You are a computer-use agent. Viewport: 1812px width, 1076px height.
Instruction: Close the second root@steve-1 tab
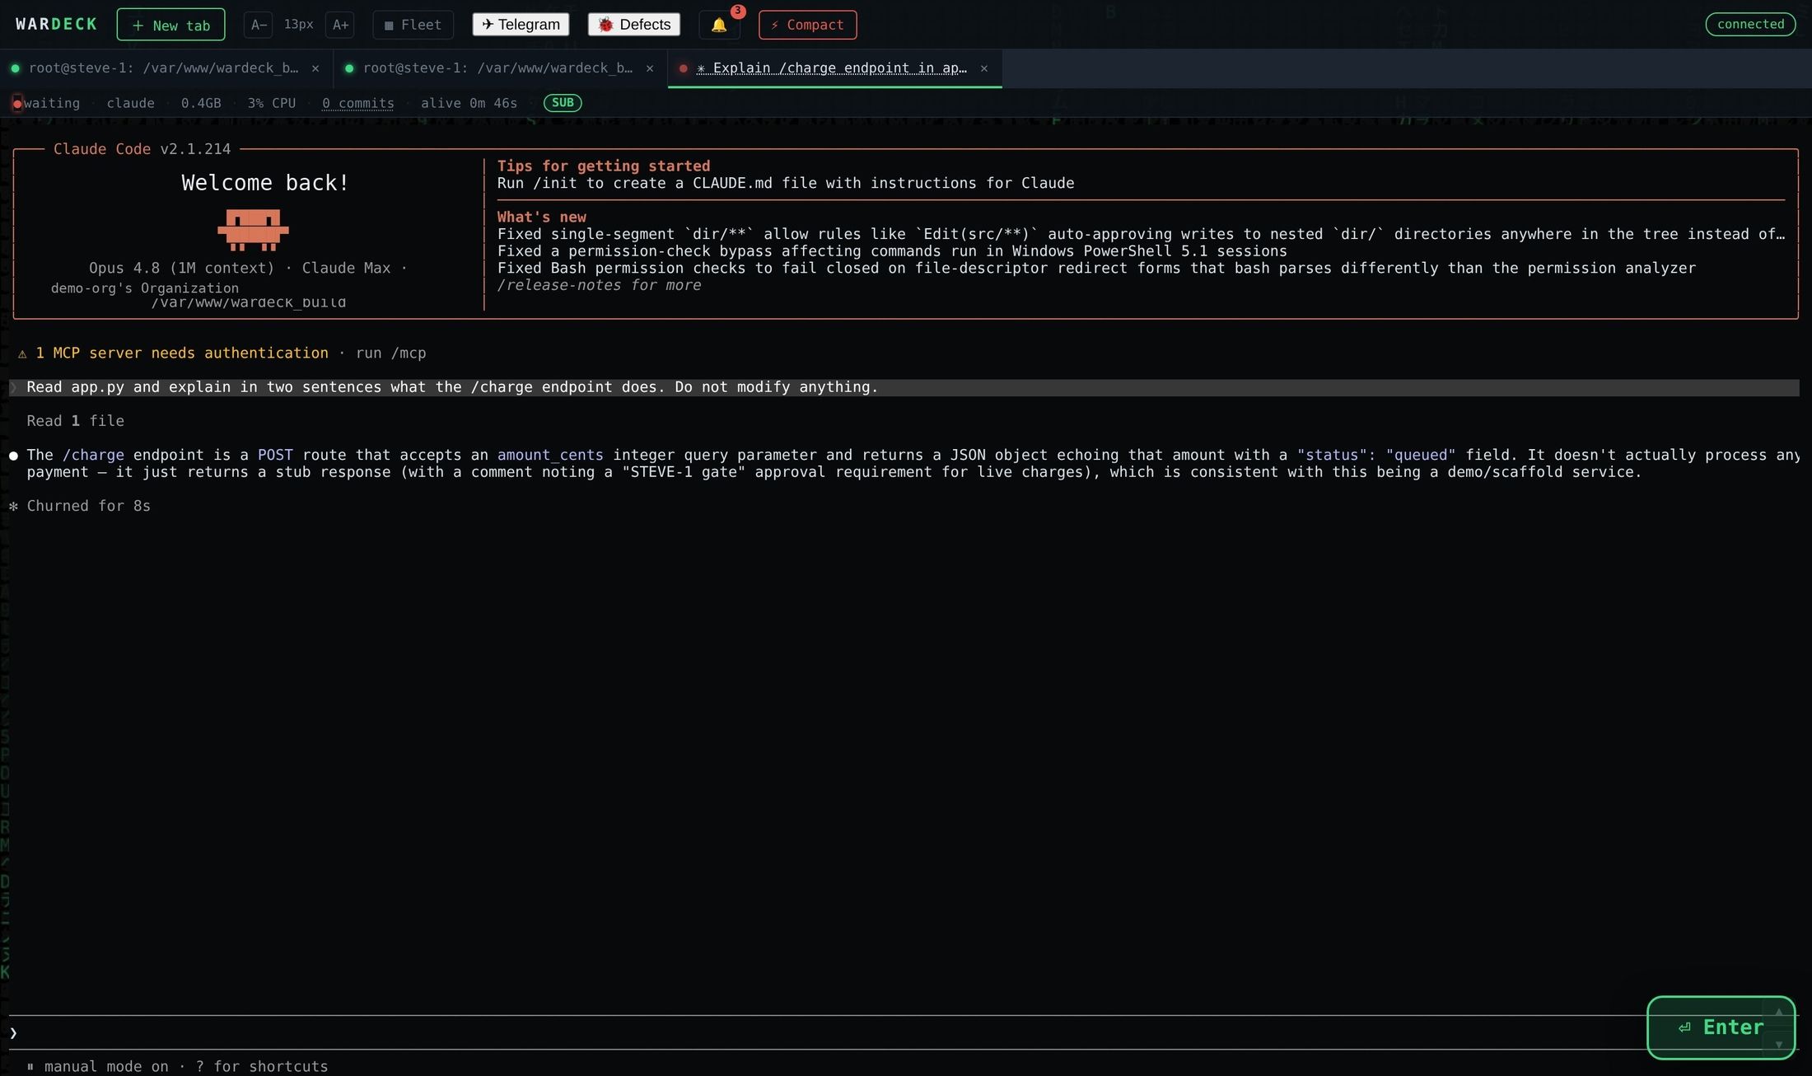click(x=650, y=68)
